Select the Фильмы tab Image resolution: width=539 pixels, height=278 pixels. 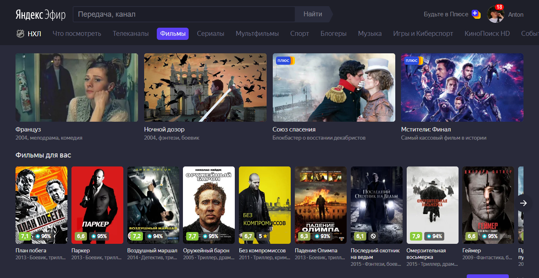coord(173,34)
